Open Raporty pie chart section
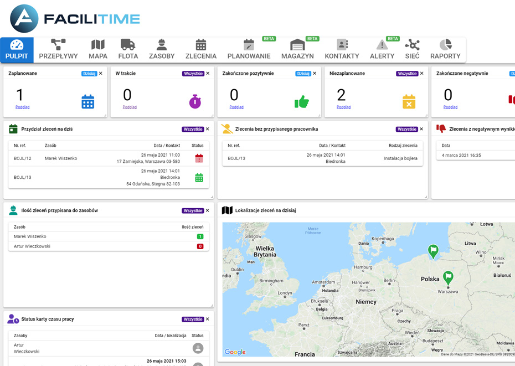 pos(445,49)
